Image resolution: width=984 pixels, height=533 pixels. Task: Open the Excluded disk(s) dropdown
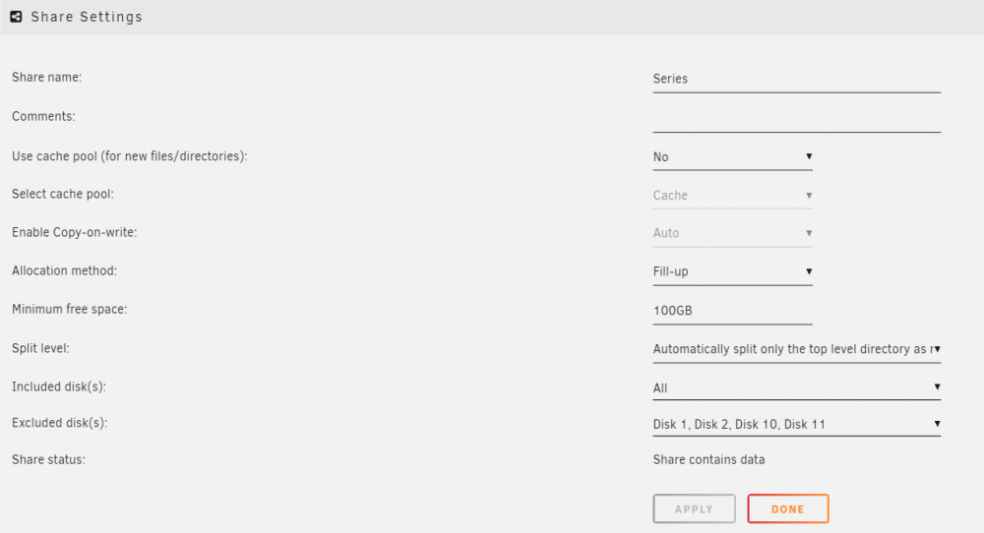796,424
